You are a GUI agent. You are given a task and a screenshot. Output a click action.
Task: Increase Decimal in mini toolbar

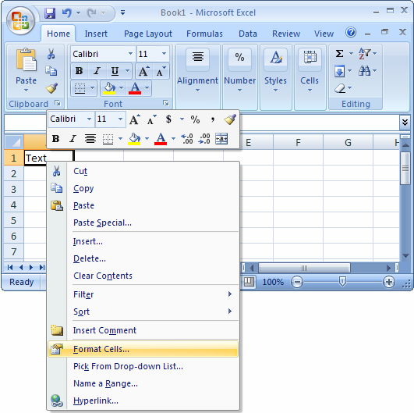pyautogui.click(x=187, y=138)
